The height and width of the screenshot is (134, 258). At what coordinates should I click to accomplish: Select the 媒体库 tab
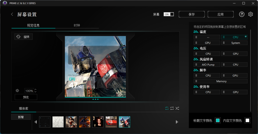(24, 109)
